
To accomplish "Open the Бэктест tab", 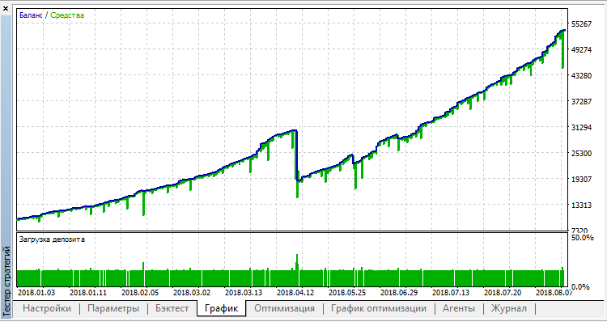I will pos(172,308).
